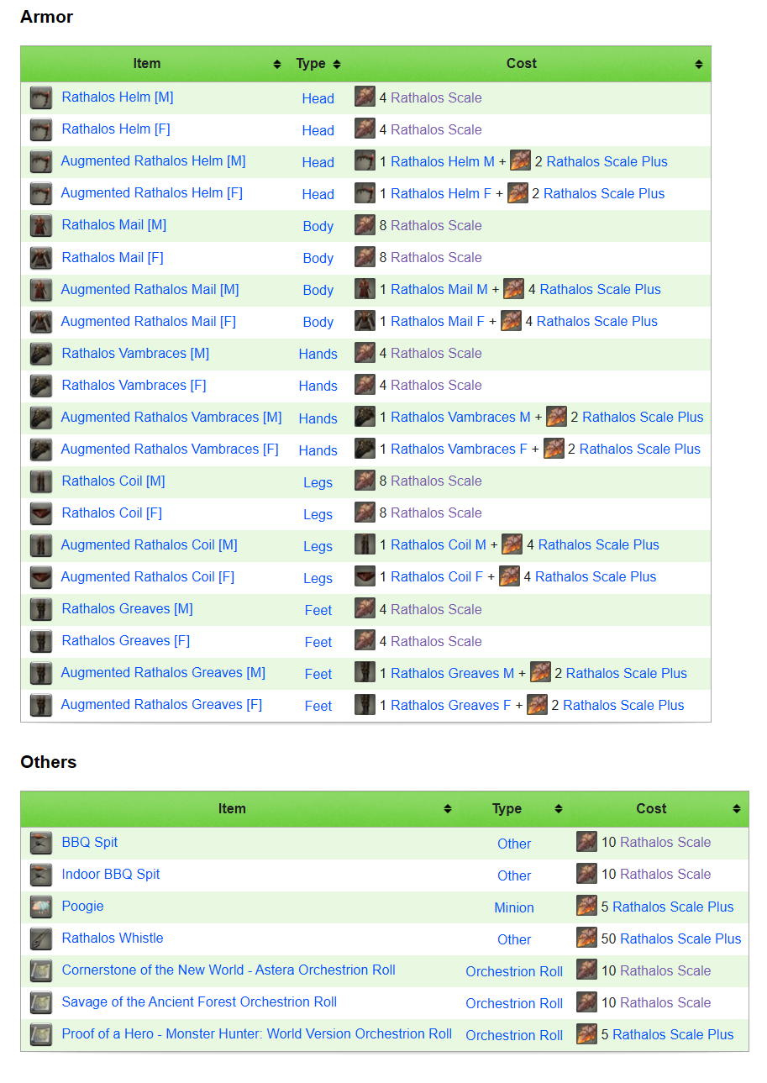767x1083 pixels.
Task: Click the Rathalos Scale icon in Rathalos Helm [M] cost
Action: click(365, 97)
